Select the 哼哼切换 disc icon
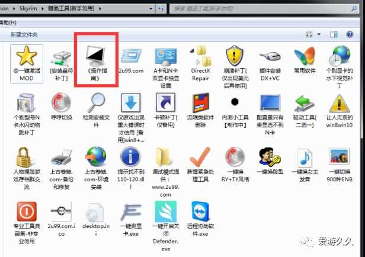This screenshot has height=257, width=365. click(61, 102)
